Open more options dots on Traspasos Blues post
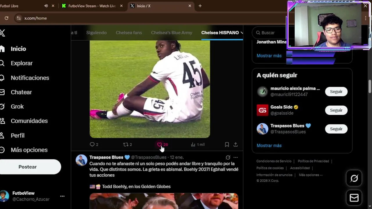The width and height of the screenshot is (372, 209). [236, 157]
